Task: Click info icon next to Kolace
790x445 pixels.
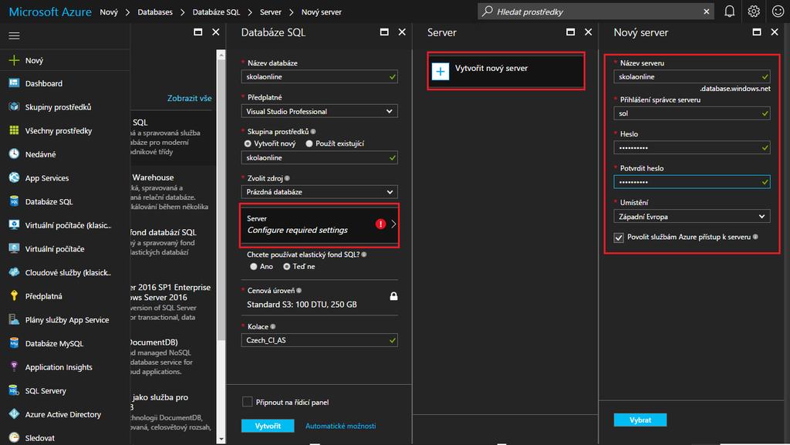Action: [x=273, y=327]
